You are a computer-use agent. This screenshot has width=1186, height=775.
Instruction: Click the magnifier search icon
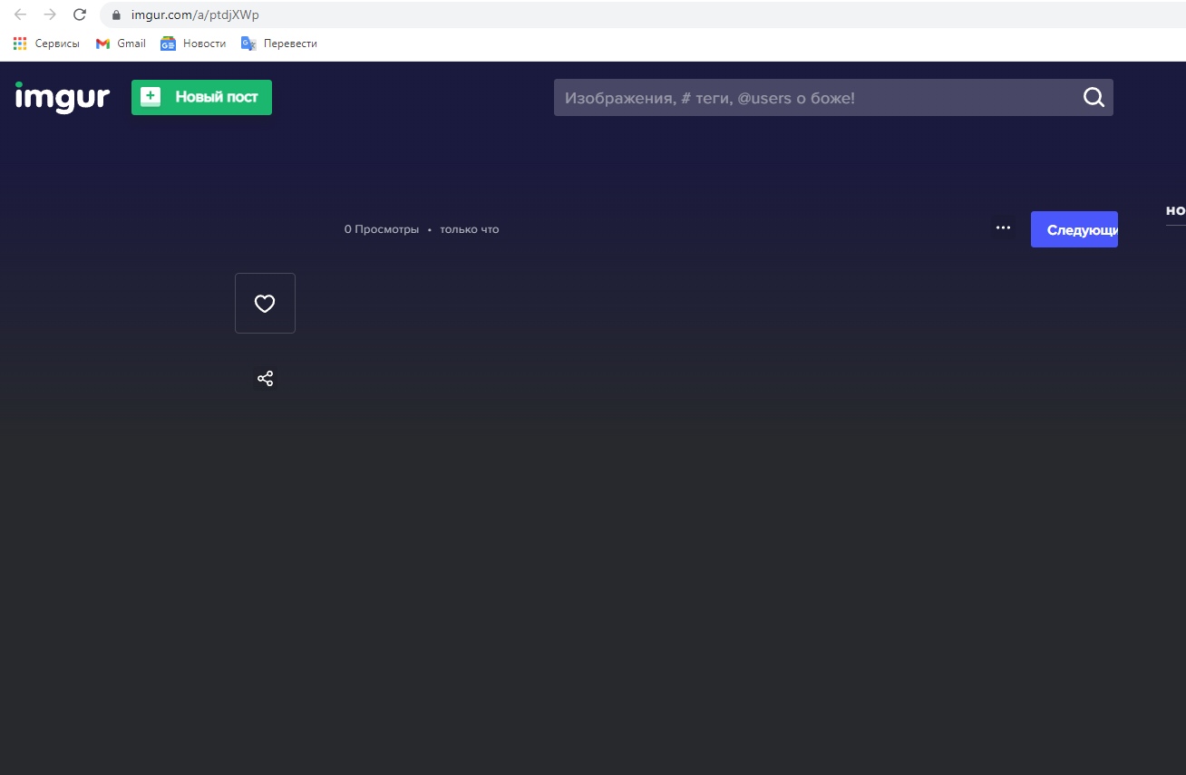click(1094, 98)
